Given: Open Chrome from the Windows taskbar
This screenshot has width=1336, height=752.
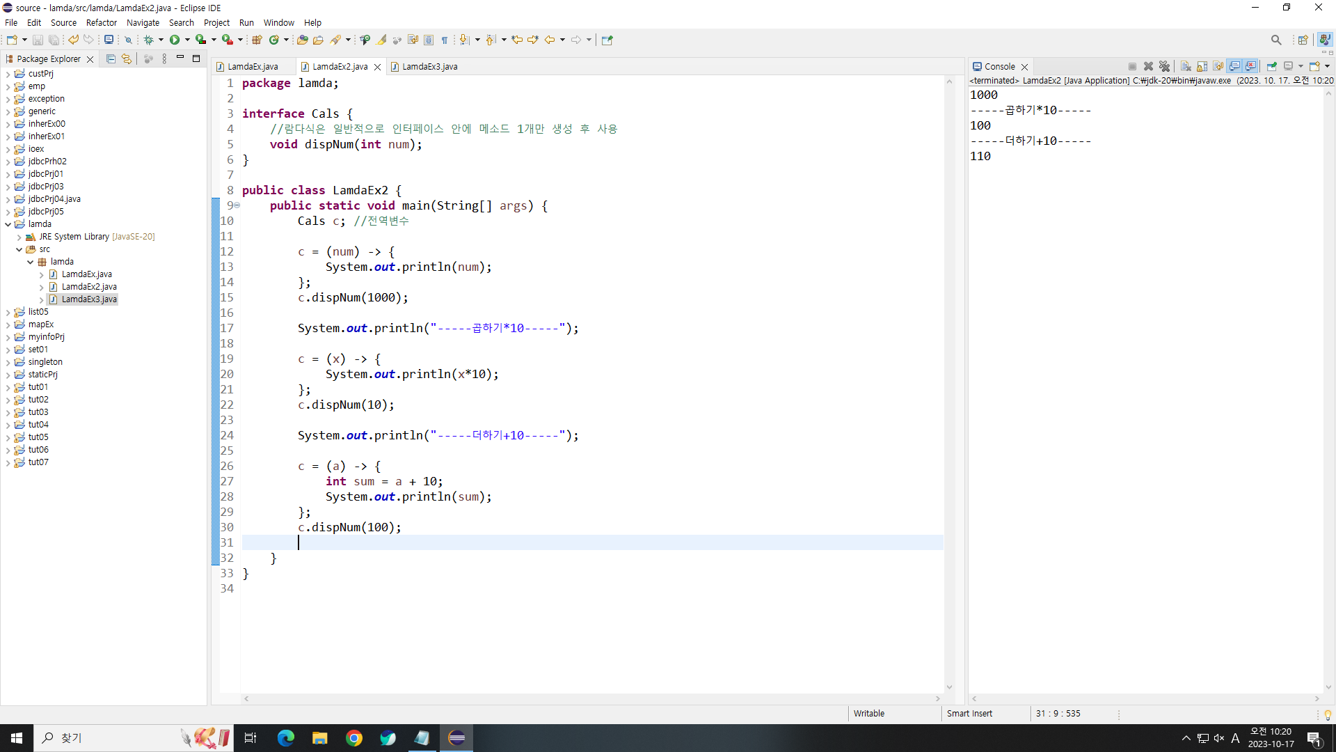Looking at the screenshot, I should 354,738.
